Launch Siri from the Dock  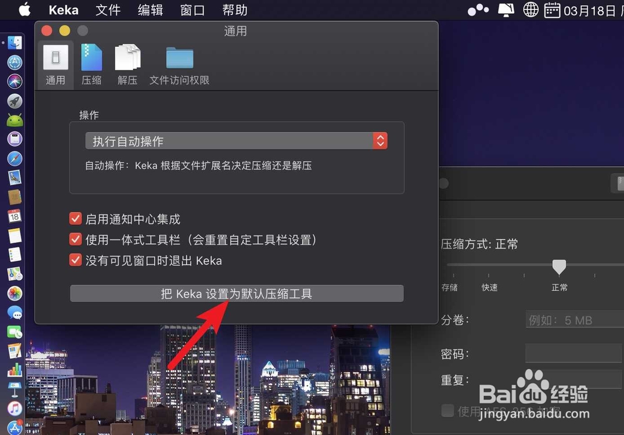click(15, 82)
